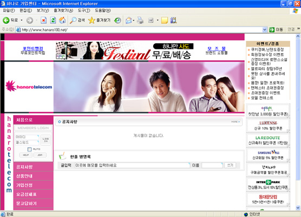Image resolution: width=301 pixels, height=217 pixels.
Task: Open the 즐겨찾기(A) menu
Action: point(63,11)
